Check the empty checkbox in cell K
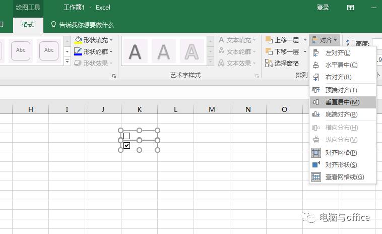382x234 pixels. coord(126,136)
